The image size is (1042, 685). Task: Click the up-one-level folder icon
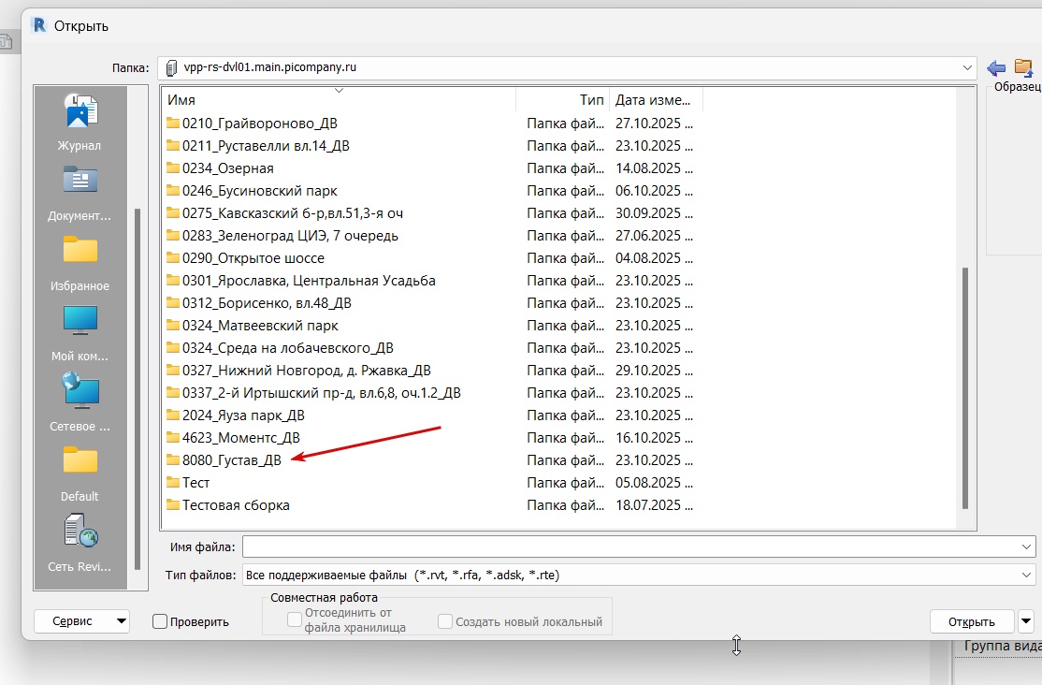click(1023, 67)
